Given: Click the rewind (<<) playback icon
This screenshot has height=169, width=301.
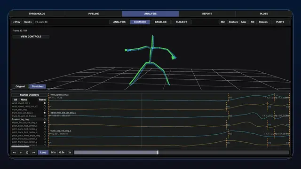Looking at the screenshot, I should tap(15, 153).
